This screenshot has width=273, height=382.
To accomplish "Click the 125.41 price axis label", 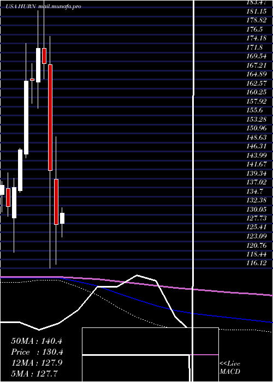I will (257, 228).
